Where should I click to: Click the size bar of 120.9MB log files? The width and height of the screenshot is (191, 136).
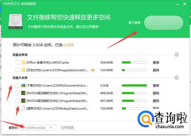point(134,70)
